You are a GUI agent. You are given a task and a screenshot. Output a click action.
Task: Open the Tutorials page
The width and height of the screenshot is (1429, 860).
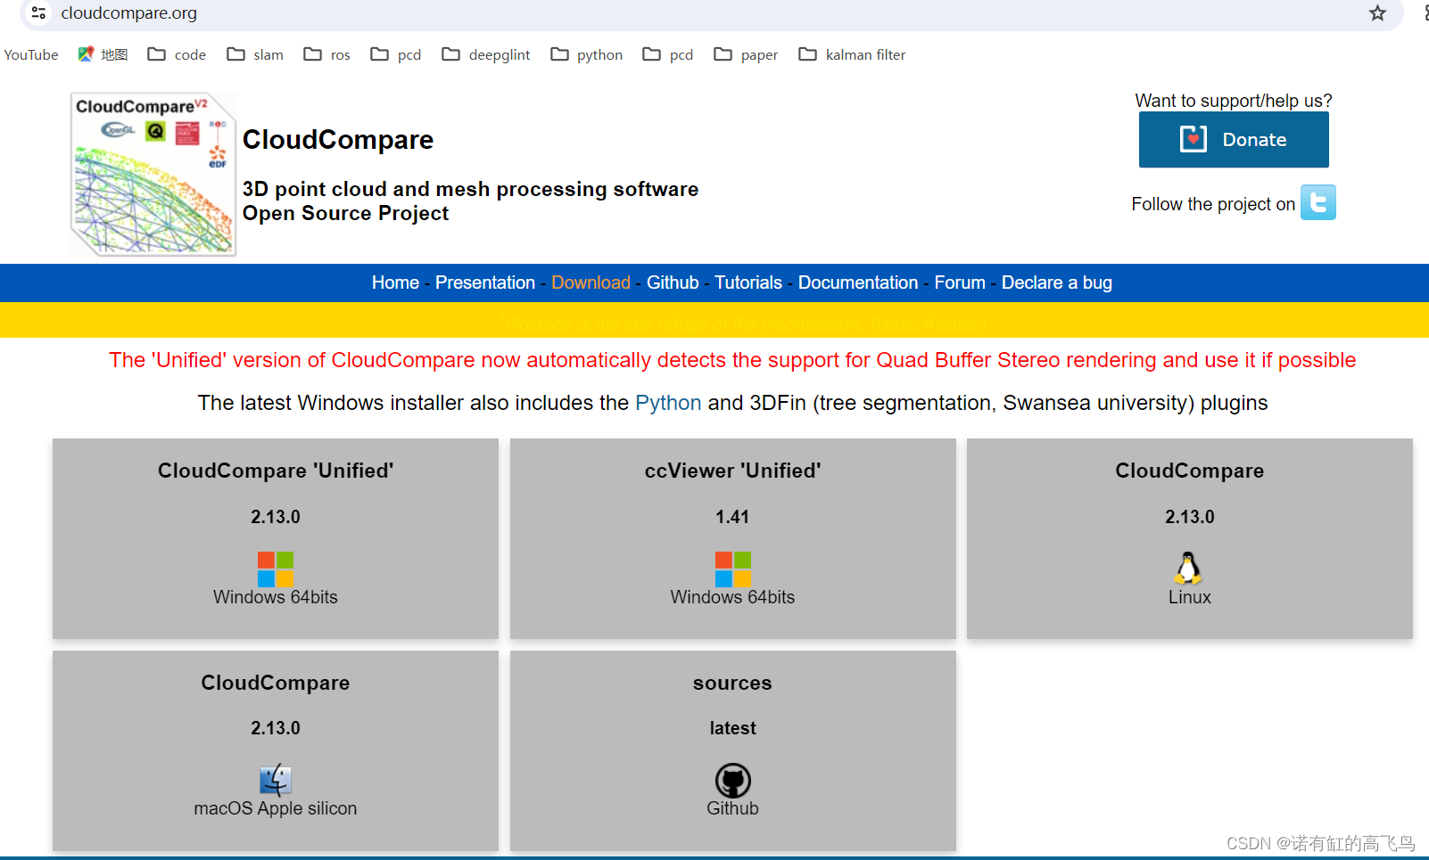point(748,283)
